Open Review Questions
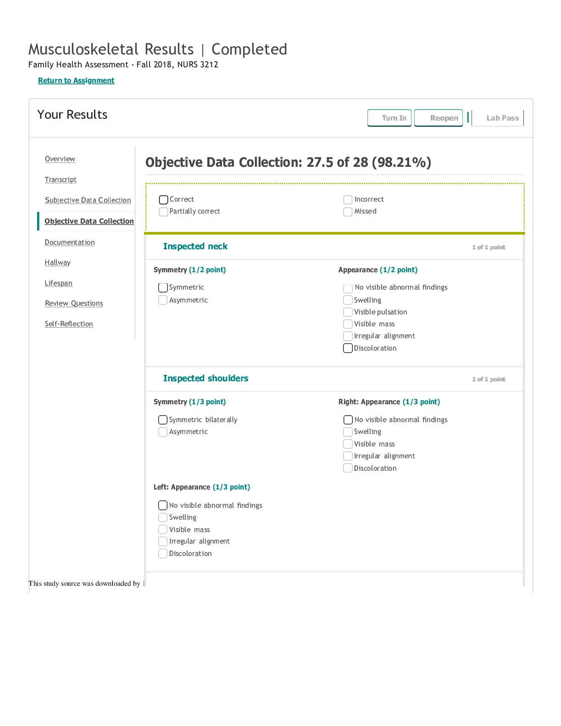Viewport: 561px width, 726px height. (74, 303)
